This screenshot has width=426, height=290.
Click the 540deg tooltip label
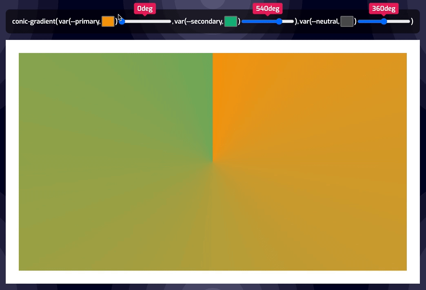coord(268,9)
